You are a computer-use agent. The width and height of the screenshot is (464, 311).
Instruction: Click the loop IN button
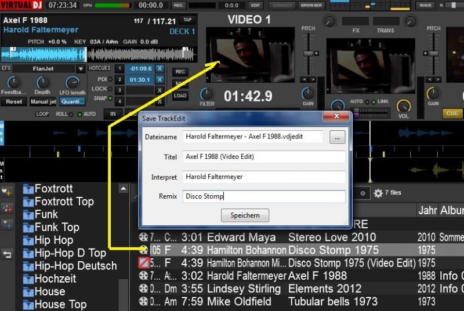click(113, 114)
